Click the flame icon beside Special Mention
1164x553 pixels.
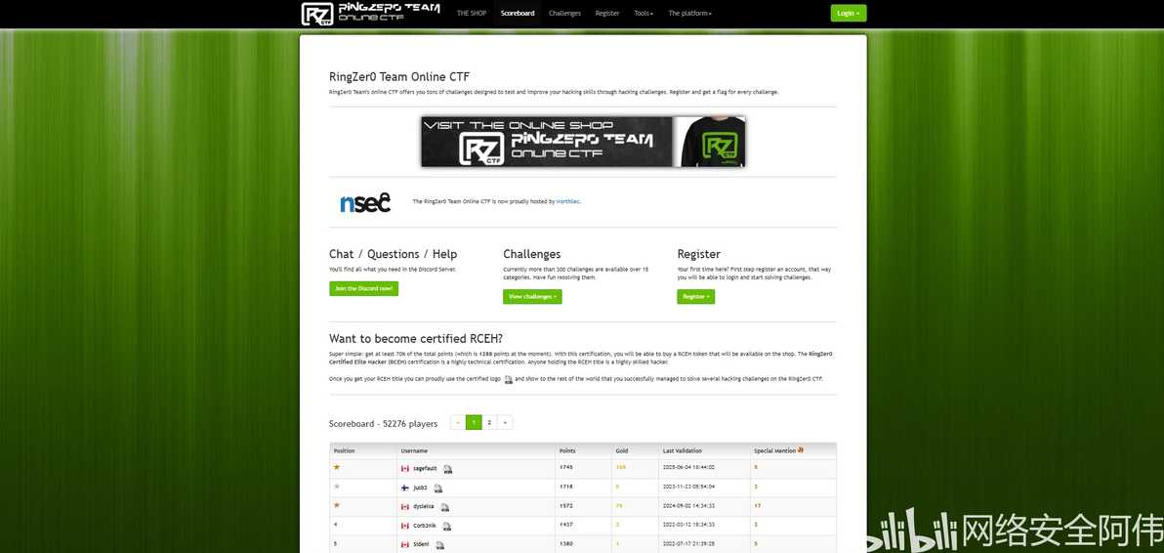[x=801, y=449]
